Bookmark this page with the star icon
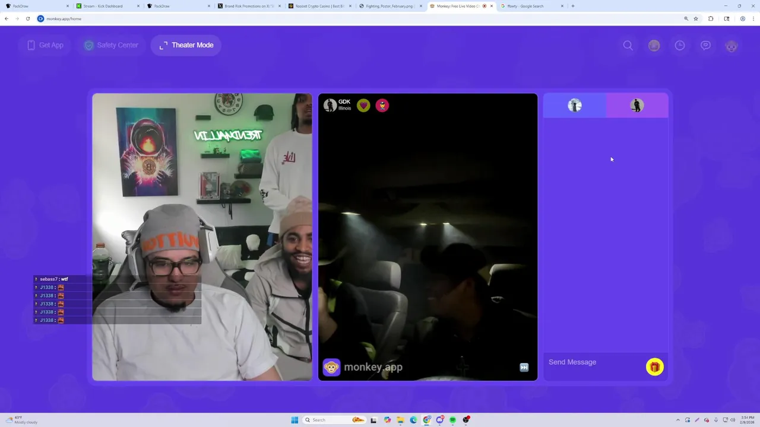 696,18
